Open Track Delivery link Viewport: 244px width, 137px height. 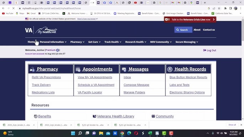tap(41, 85)
